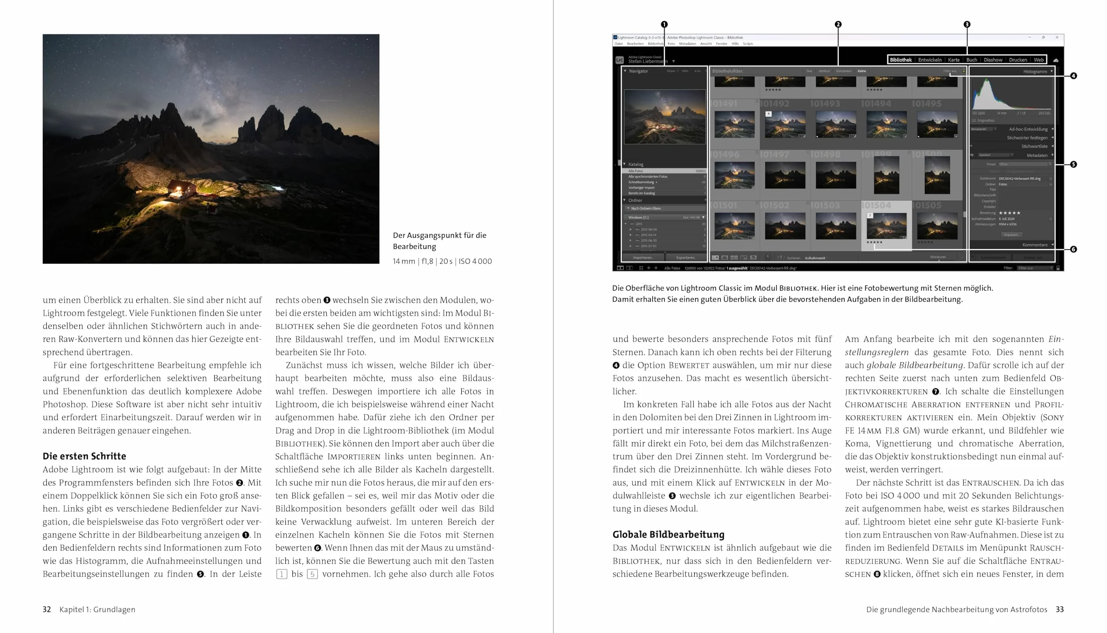Click the Anpassen button in Metadaten panel

[1012, 235]
